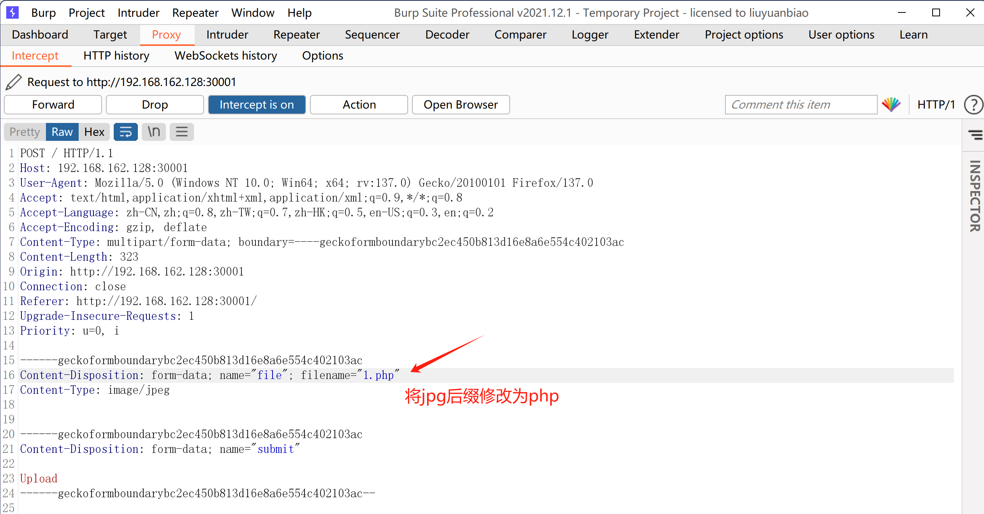This screenshot has width=984, height=514.
Task: Open the help question mark icon
Action: coord(973,105)
